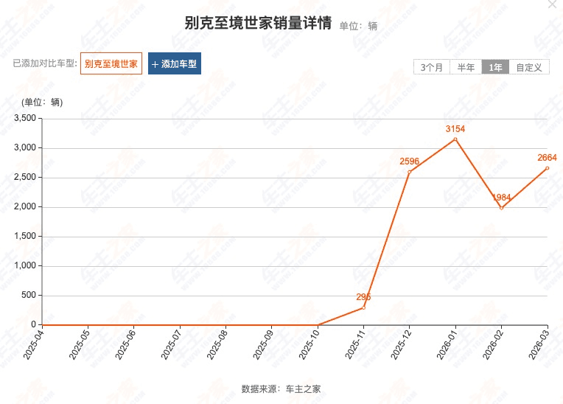This screenshot has height=404, width=563.
Task: Switch to the 半年 time range
Action: 466,67
